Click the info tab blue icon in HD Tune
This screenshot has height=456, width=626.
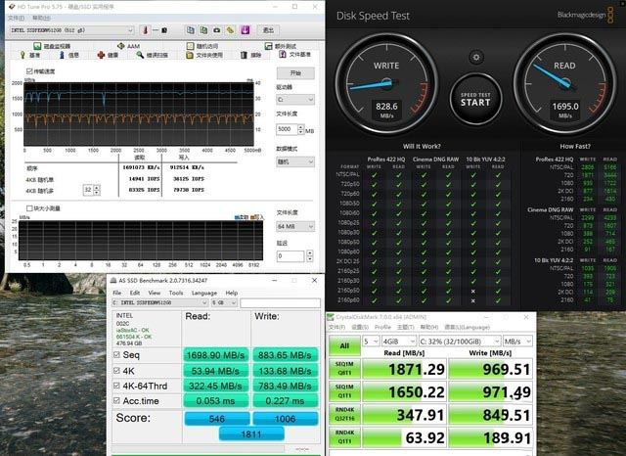(x=62, y=55)
